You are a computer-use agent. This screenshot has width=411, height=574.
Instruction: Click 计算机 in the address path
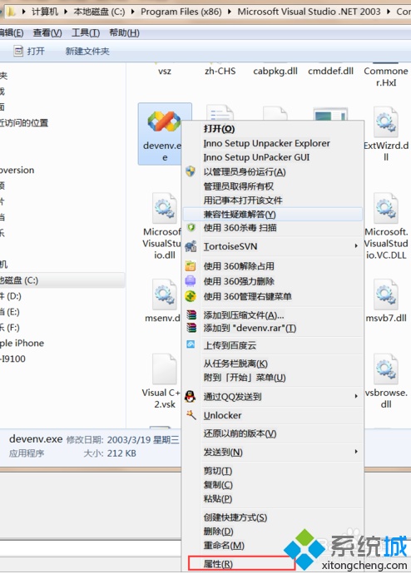(45, 12)
